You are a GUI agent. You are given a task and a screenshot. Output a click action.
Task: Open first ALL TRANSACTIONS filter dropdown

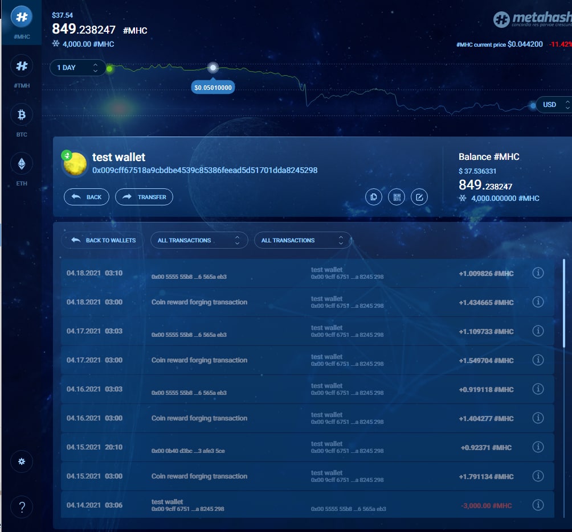point(199,241)
